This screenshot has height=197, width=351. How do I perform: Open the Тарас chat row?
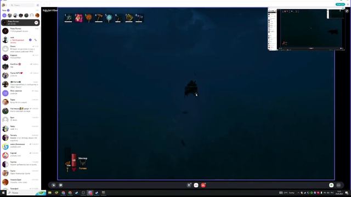tap(20, 102)
